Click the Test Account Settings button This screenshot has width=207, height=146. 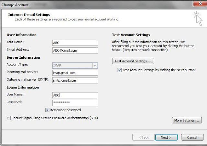[133, 61]
